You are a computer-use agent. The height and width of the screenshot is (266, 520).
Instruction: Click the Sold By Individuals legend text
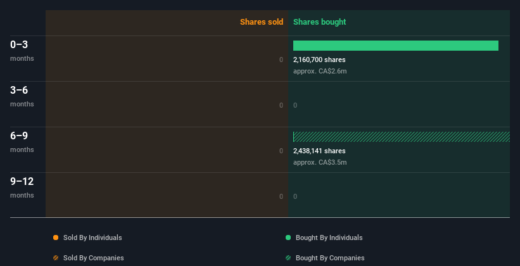click(x=92, y=237)
